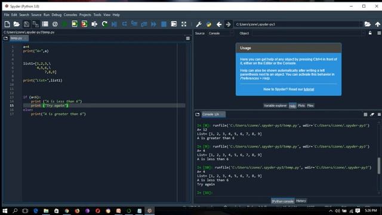Step to the next debug line
Viewport: 382px width, 215px height.
point(124,24)
